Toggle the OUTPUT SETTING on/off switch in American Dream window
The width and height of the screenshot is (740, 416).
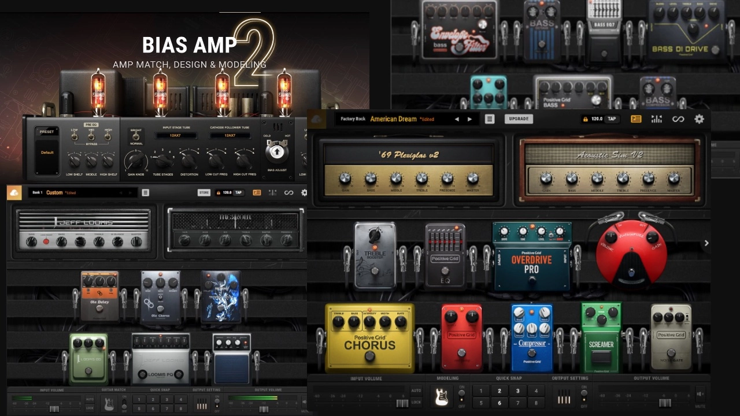coord(584,396)
